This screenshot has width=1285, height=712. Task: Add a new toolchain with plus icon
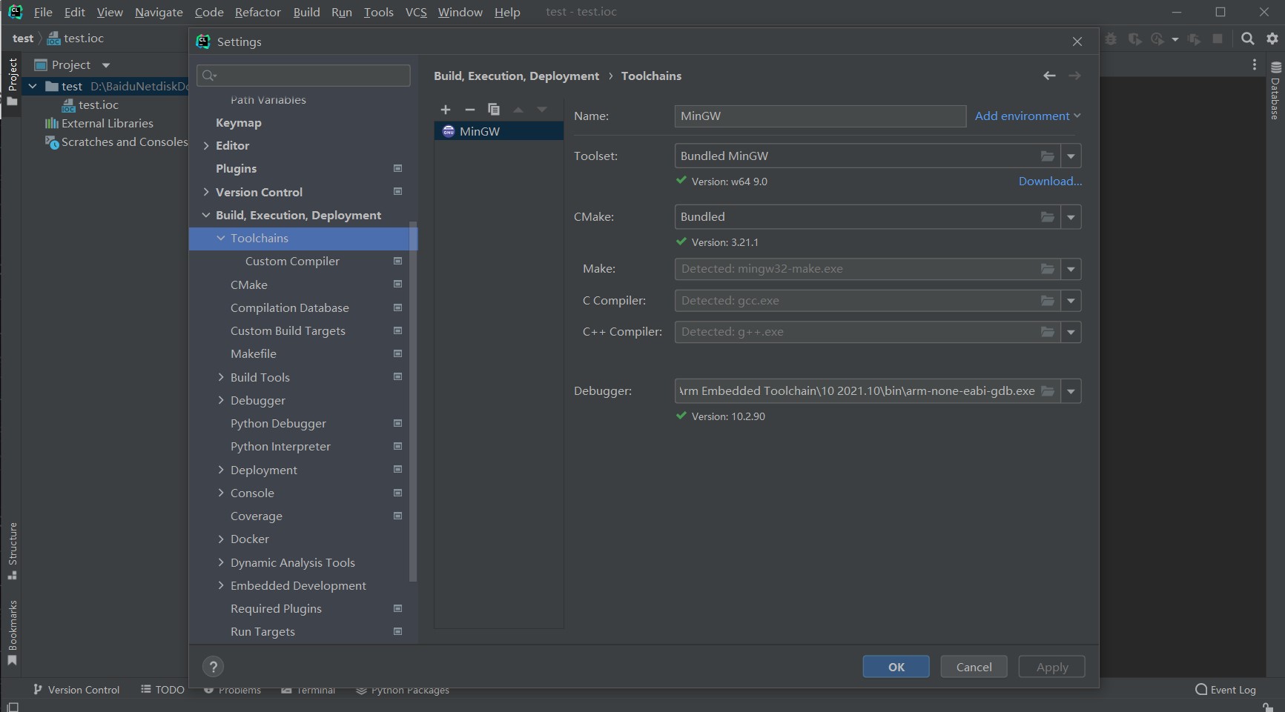[x=446, y=110]
